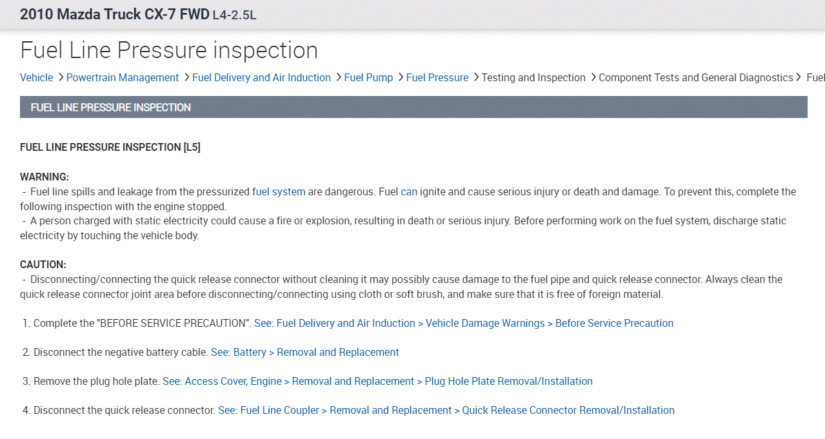
Task: Click the large Fuel Line Pressure inspection heading
Action: [x=169, y=50]
